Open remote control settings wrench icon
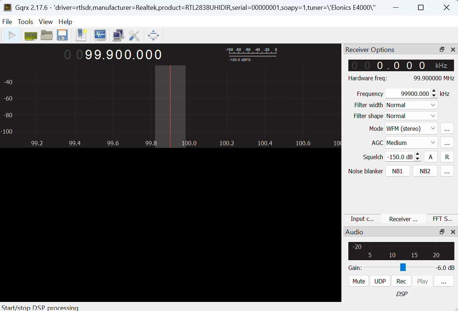Viewport: 458px width, 311px height. click(x=134, y=35)
